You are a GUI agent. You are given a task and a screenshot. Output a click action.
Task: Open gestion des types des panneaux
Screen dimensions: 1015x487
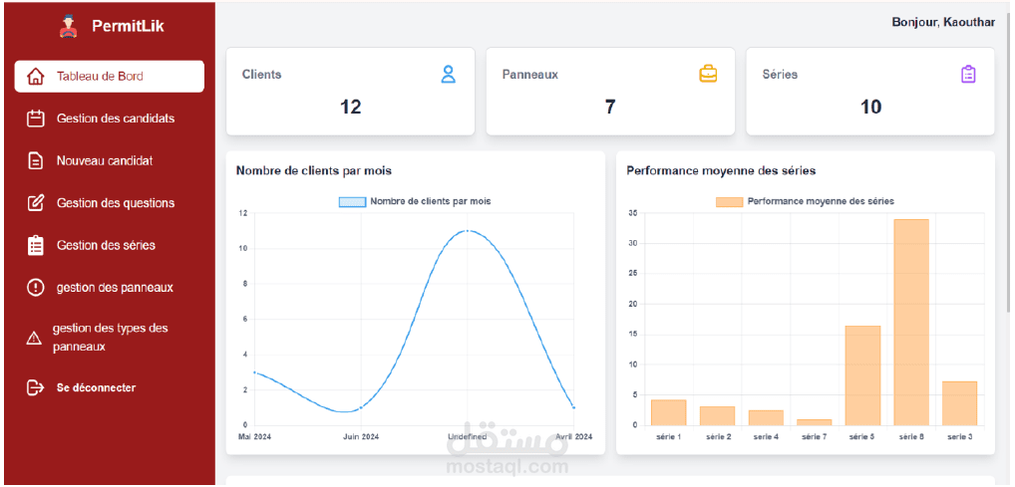(110, 338)
